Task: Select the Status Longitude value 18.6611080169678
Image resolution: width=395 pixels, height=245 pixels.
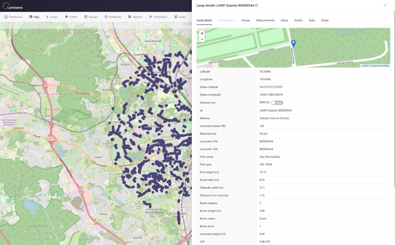Action: point(271,95)
